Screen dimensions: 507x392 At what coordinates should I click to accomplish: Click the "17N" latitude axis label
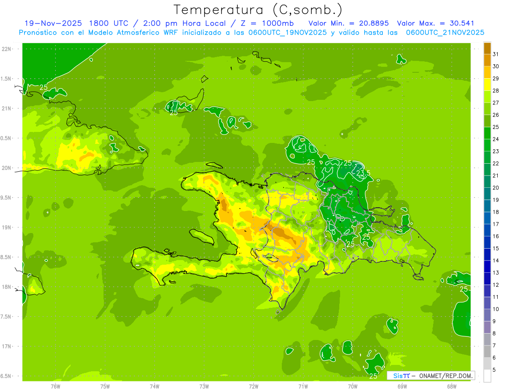(6, 347)
